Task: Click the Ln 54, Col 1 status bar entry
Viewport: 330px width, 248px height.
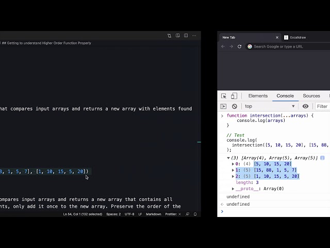Action: 82,214
